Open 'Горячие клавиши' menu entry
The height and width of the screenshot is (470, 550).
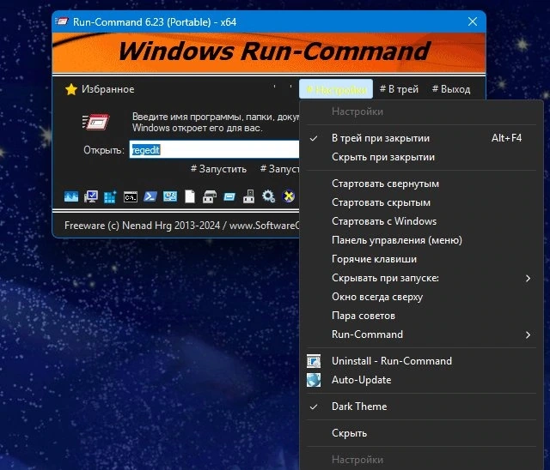point(420,259)
